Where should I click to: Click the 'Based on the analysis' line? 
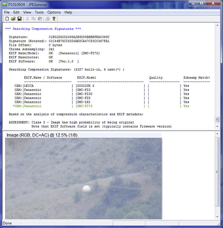(76, 114)
